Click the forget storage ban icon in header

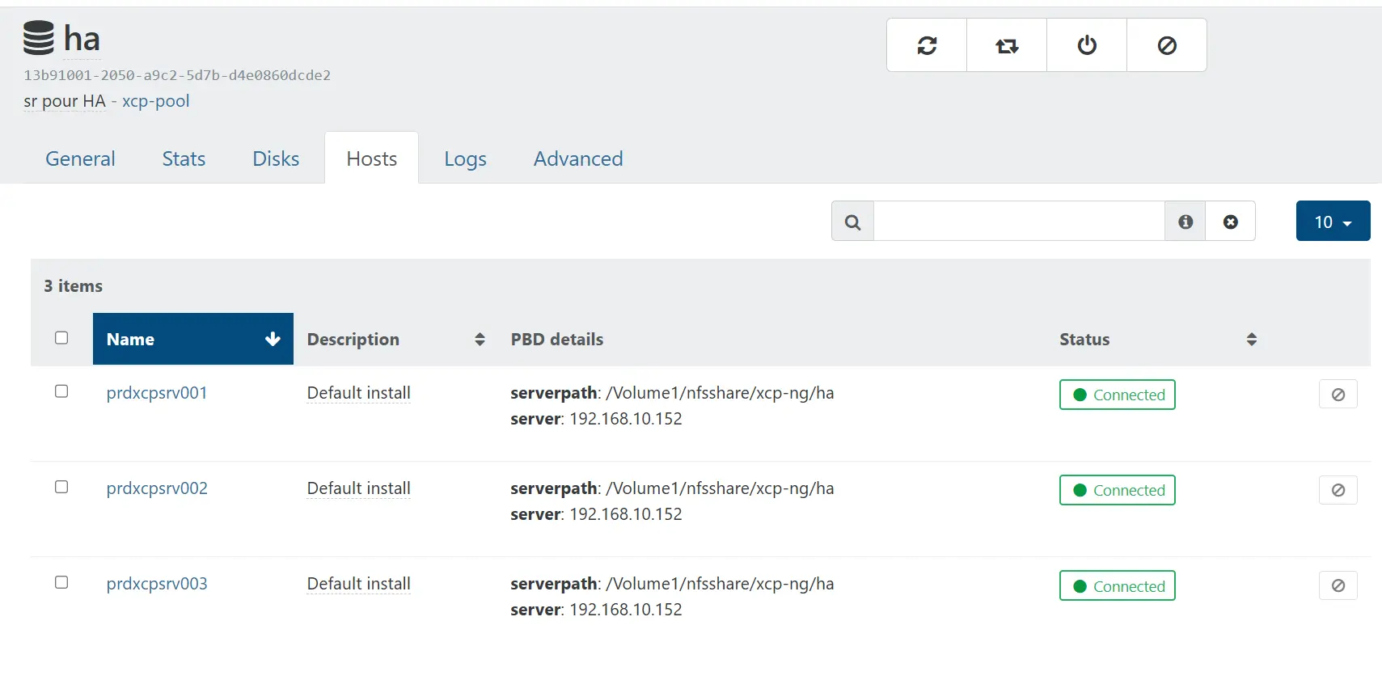[x=1167, y=45]
